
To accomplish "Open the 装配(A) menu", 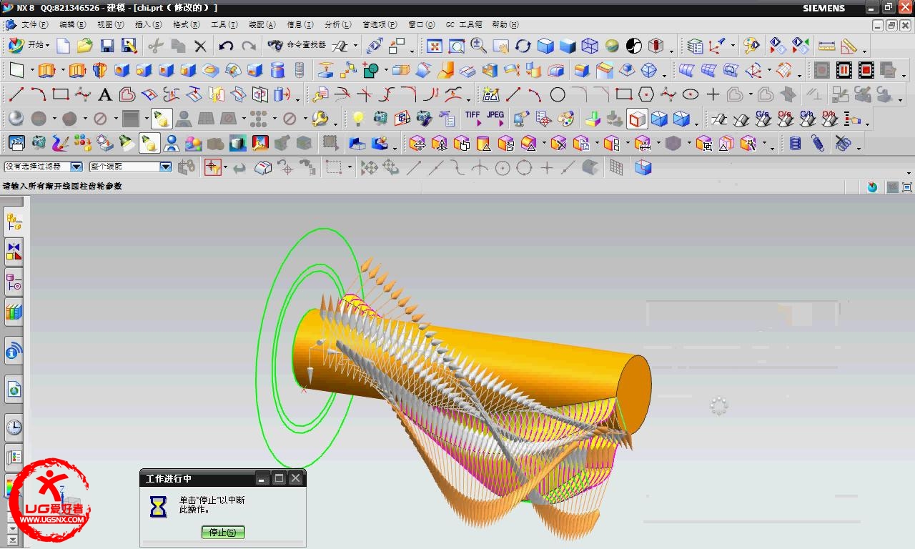I will (x=262, y=24).
